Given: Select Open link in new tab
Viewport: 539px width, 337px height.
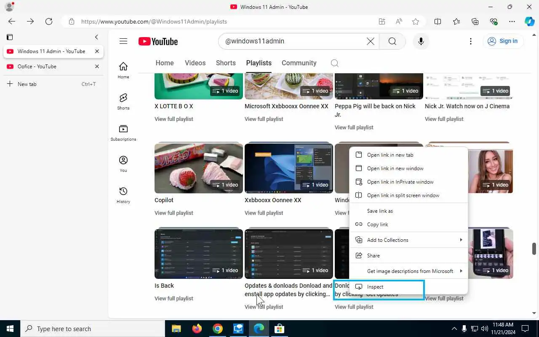Looking at the screenshot, I should click(x=408, y=155).
